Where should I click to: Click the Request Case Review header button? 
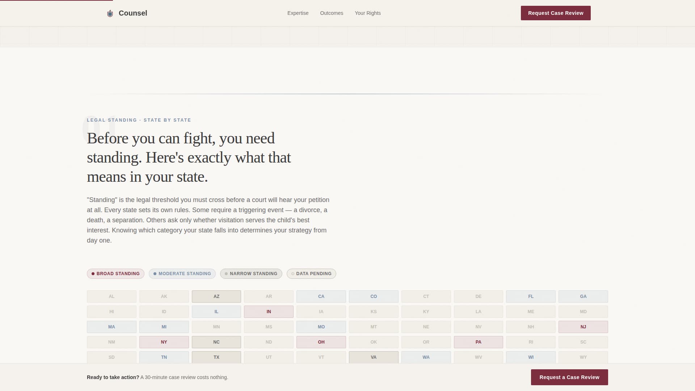tap(556, 13)
